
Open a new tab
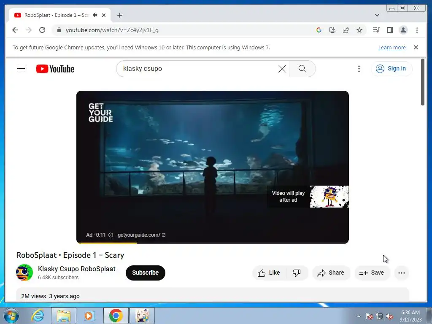pos(119,15)
